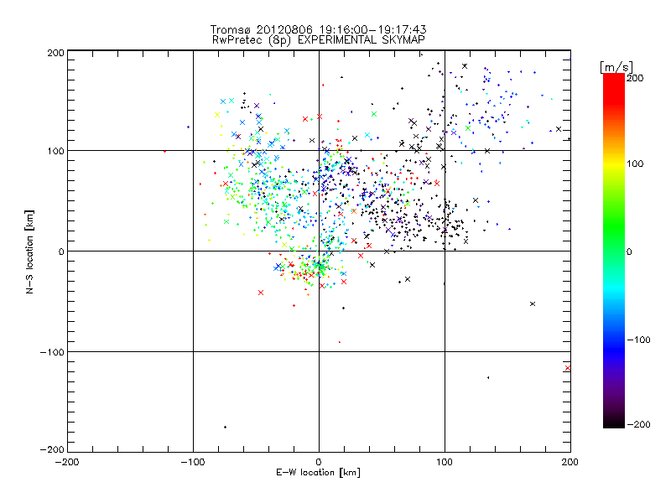Click the colorbar tick label '-200'

pyautogui.click(x=638, y=424)
